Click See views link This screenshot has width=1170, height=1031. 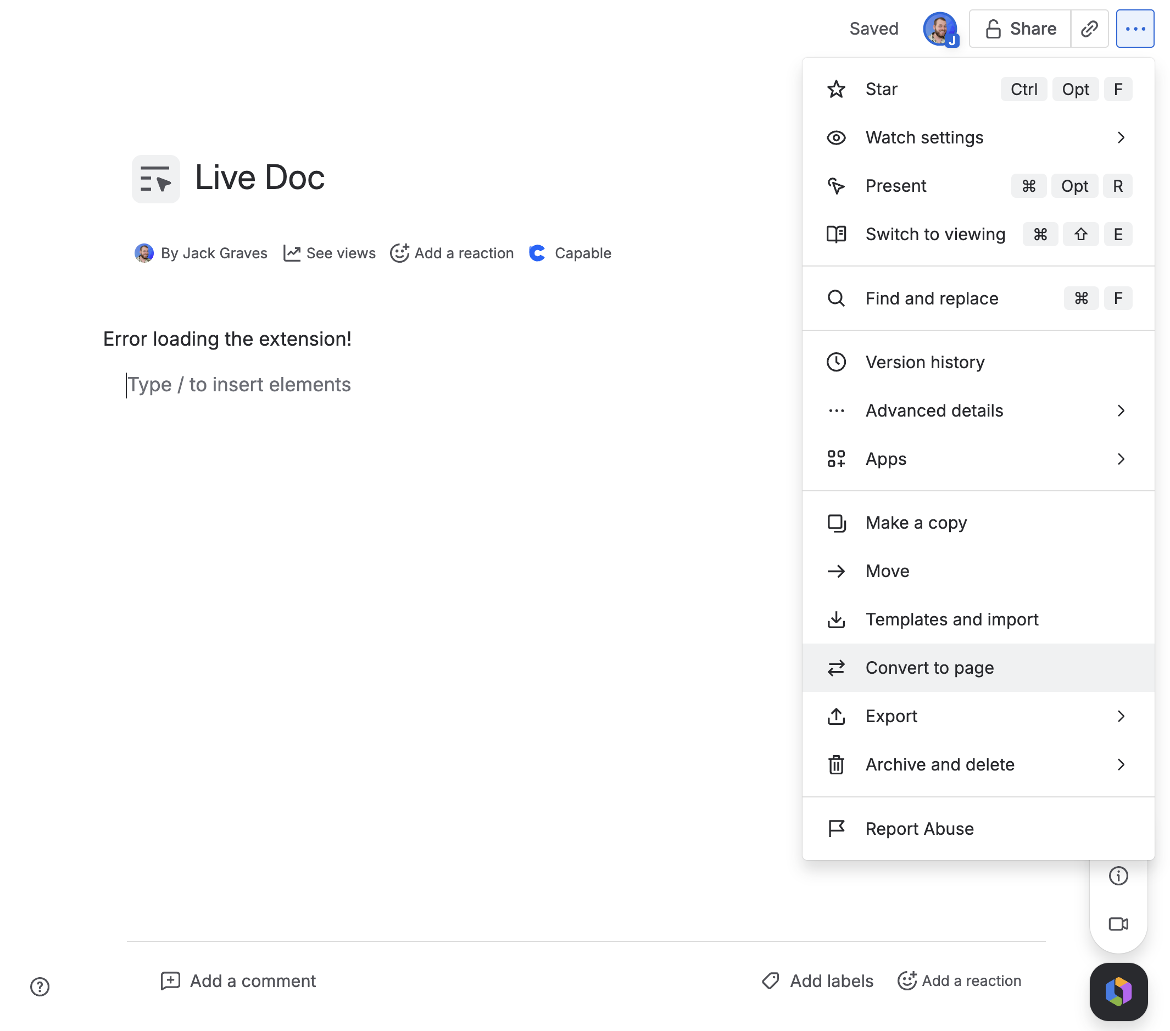(x=330, y=253)
